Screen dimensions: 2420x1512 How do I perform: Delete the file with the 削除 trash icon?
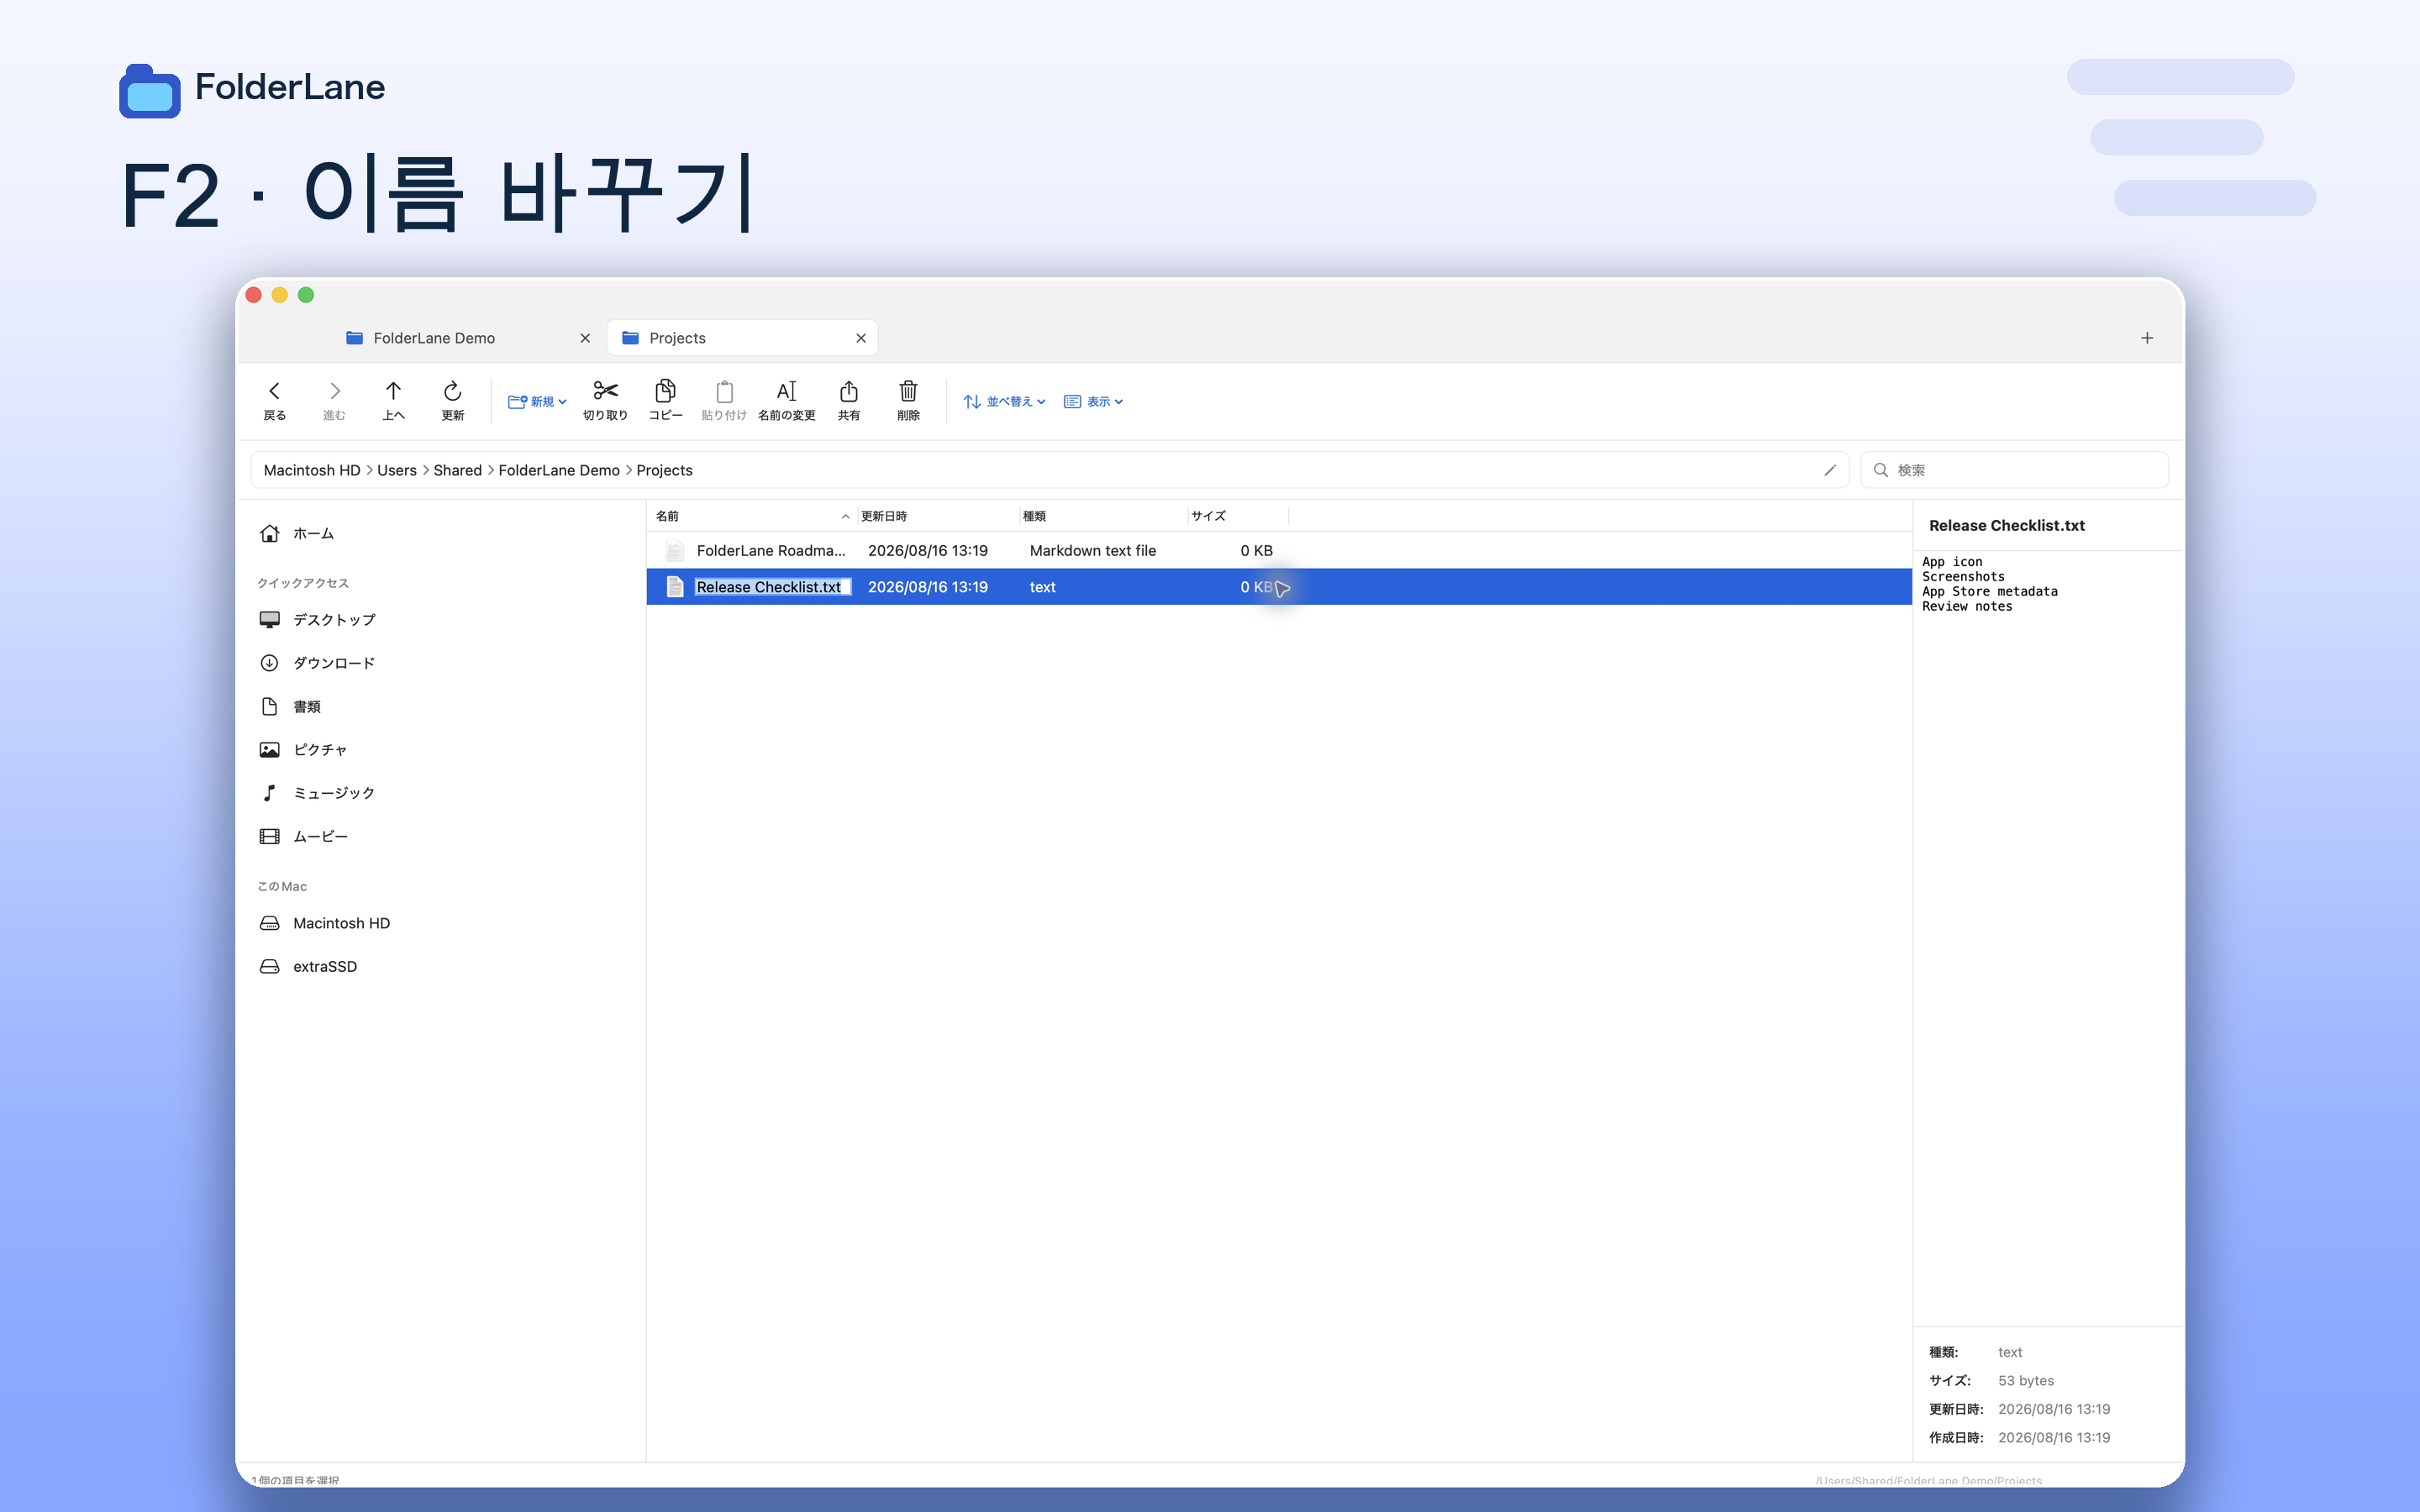(908, 400)
